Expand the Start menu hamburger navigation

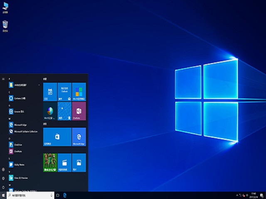(3, 78)
